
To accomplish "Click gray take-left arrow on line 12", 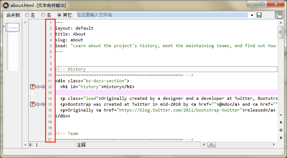I will click(x=37, y=87).
